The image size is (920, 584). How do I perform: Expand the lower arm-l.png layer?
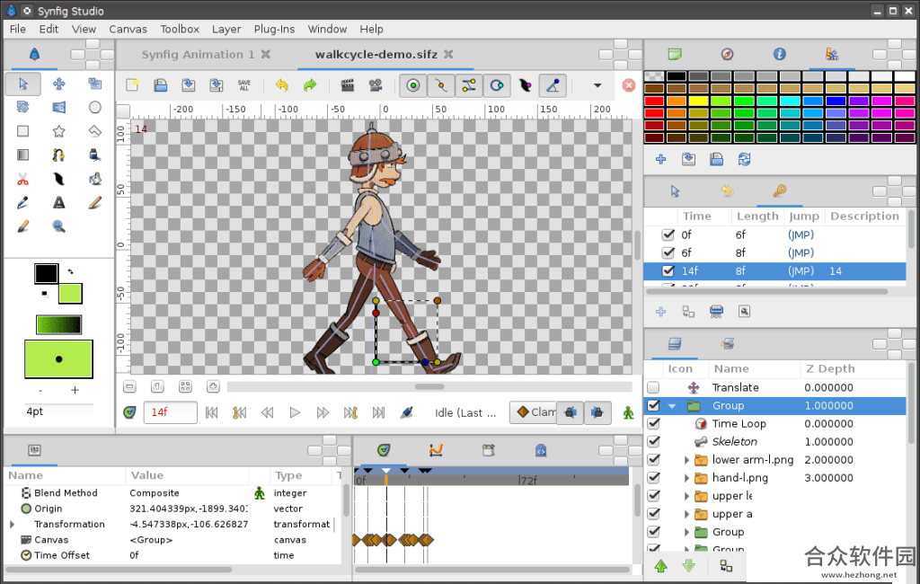click(686, 460)
